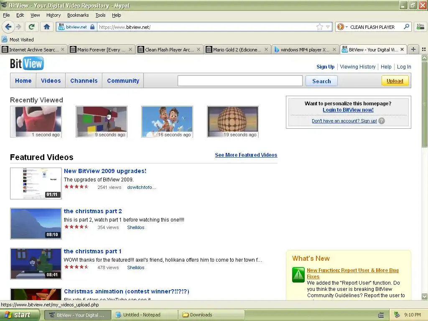Open Viewing History link
The image size is (428, 321).
[358, 66]
